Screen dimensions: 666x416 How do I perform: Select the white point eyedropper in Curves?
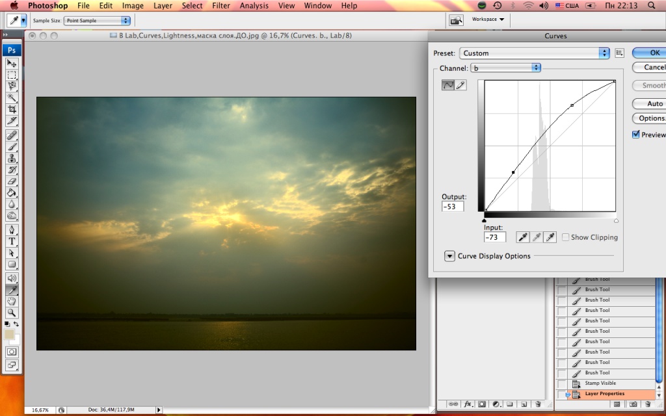(x=550, y=237)
